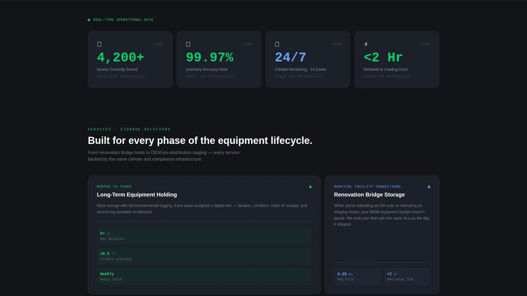Click the 5+ yr Max duration stat

(x=204, y=236)
